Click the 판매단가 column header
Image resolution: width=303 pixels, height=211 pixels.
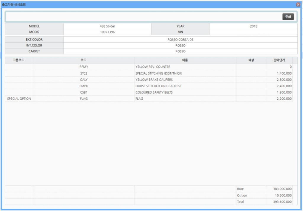point(279,60)
